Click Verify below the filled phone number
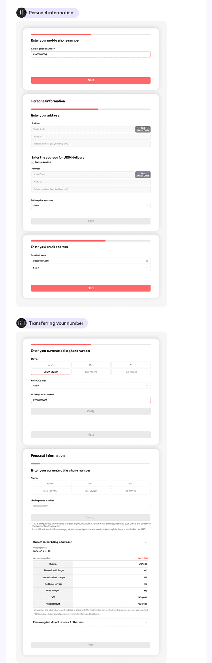 90,411
